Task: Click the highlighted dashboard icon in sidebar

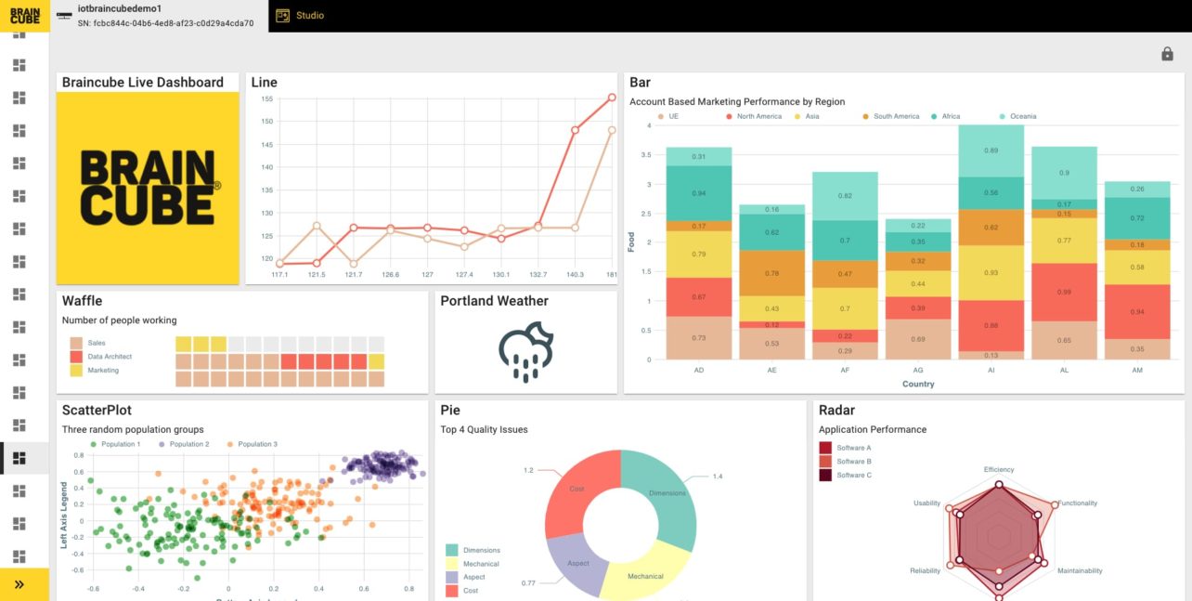Action: click(x=19, y=458)
